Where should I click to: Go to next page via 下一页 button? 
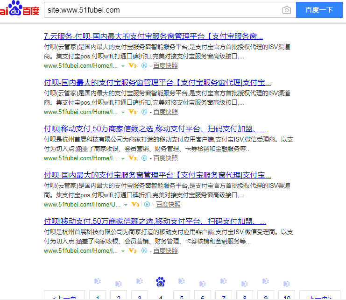click(320, 295)
